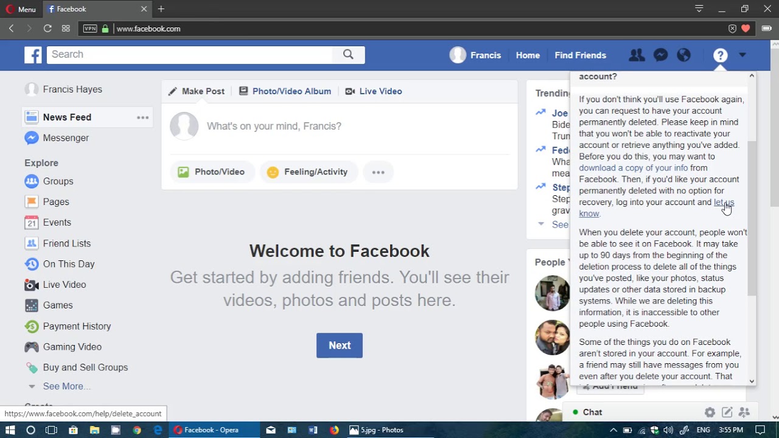Click download a copy of your info link
Viewport: 779px width, 438px height.
(x=633, y=168)
